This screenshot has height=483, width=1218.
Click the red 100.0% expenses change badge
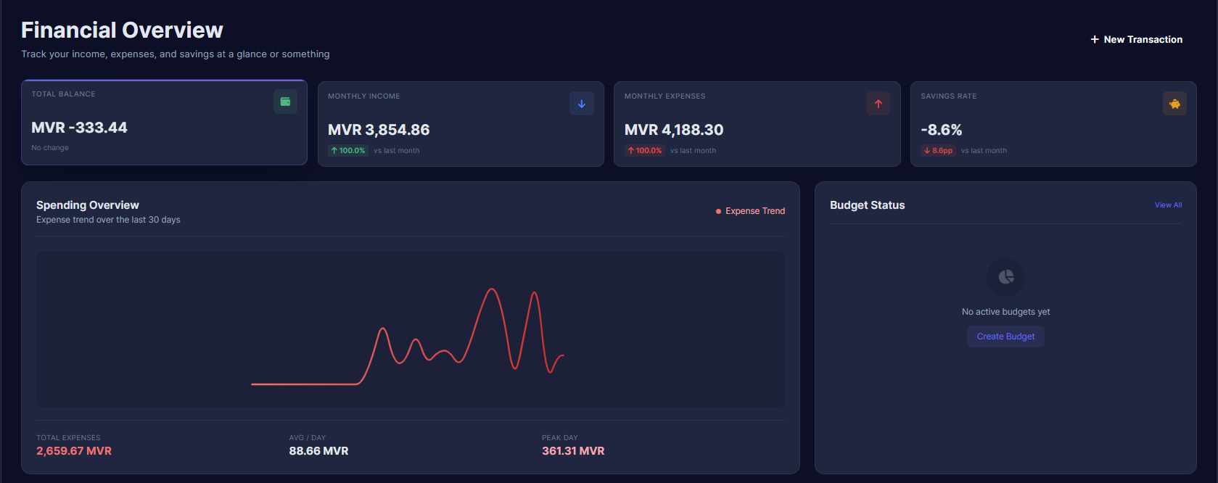click(645, 151)
